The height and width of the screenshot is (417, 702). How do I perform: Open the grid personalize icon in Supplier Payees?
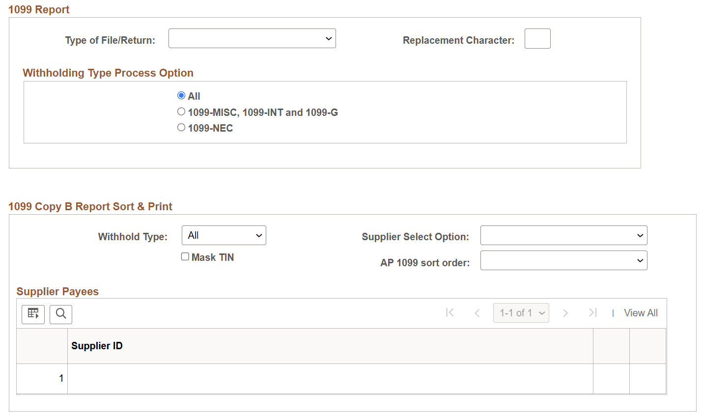[x=33, y=314]
